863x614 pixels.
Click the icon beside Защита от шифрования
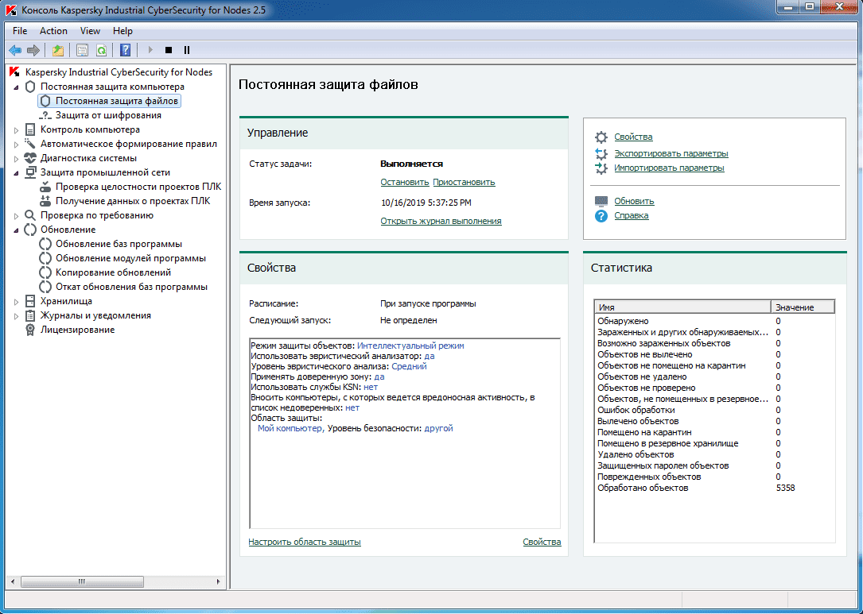pyautogui.click(x=45, y=115)
